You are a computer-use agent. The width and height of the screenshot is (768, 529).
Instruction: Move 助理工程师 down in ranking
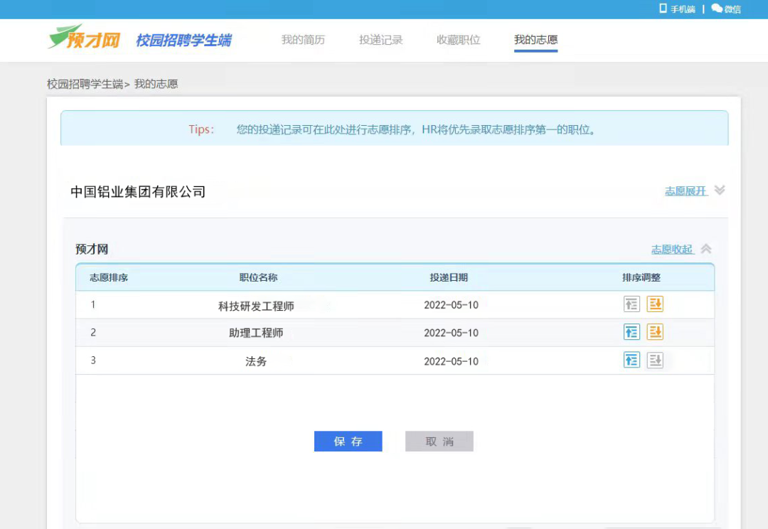pos(655,332)
